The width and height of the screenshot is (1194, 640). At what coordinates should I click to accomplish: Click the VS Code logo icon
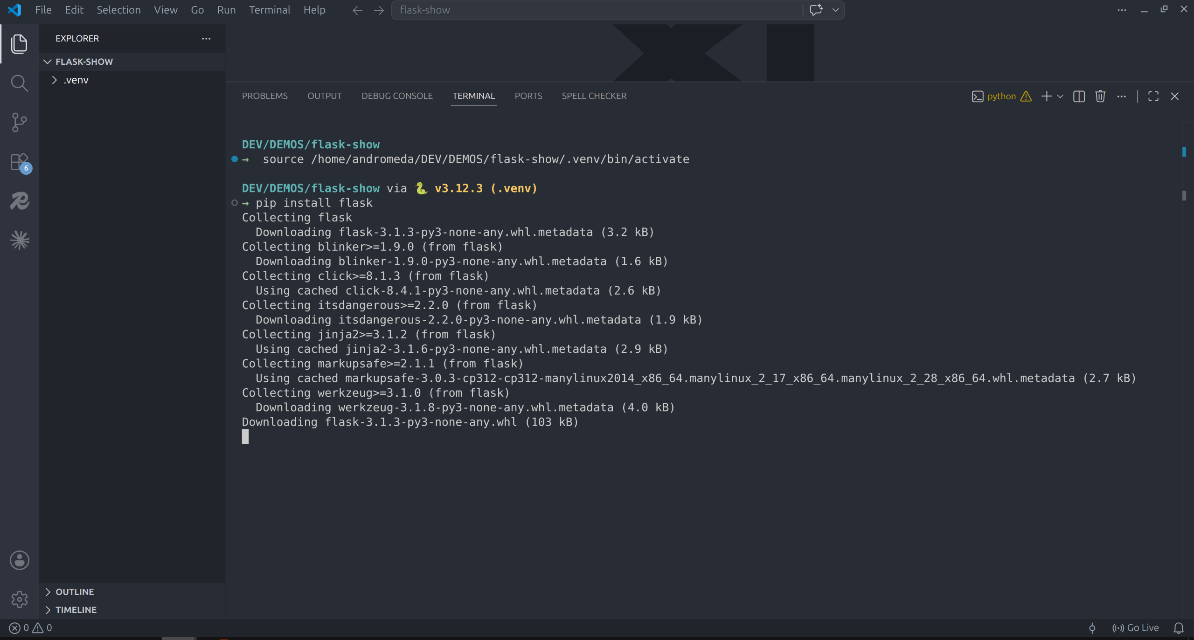click(14, 10)
